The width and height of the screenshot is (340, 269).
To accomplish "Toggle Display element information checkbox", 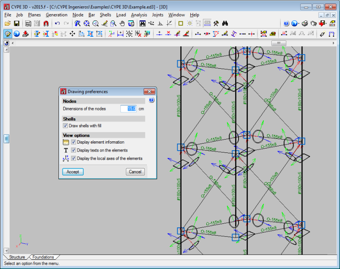I will [73, 142].
